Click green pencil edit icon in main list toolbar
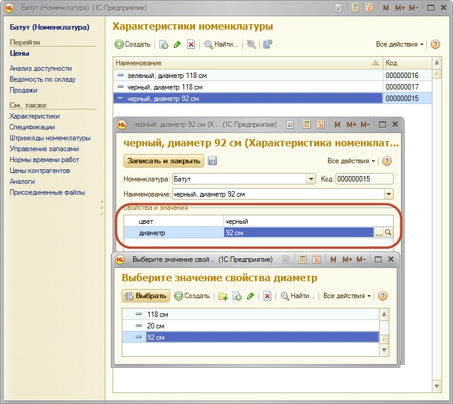Image resolution: width=453 pixels, height=404 pixels. (177, 44)
